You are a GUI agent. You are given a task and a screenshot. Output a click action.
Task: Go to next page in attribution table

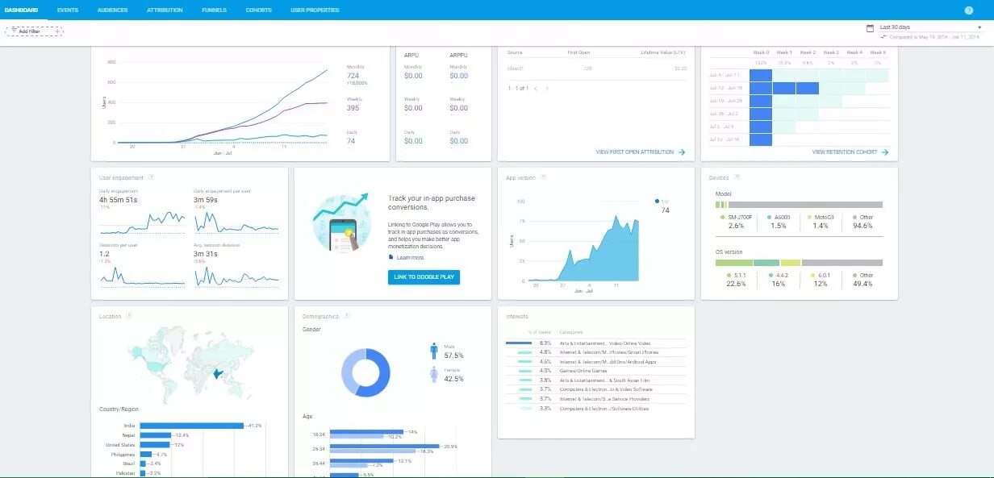pos(548,88)
